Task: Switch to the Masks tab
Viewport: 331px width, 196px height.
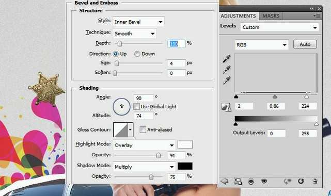Action: coord(271,16)
